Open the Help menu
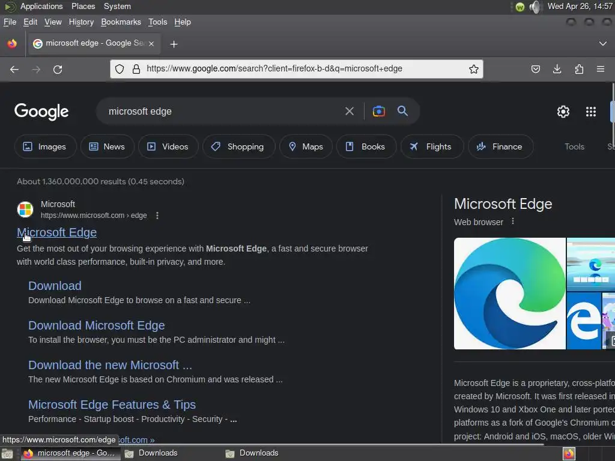The width and height of the screenshot is (615, 461). (x=183, y=22)
